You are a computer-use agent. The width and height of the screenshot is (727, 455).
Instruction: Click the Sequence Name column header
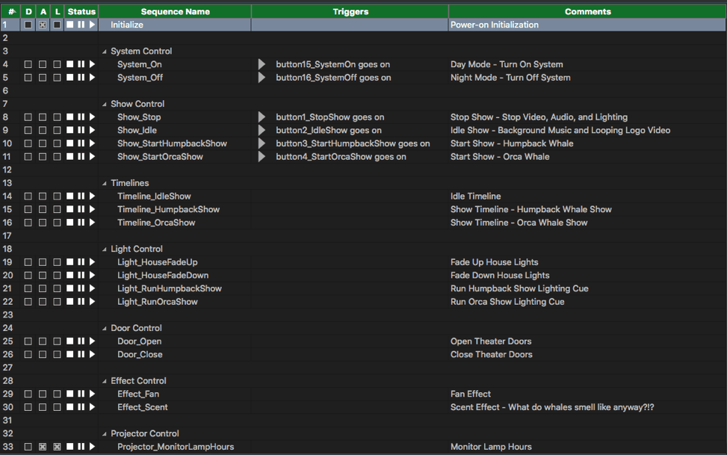(176, 11)
